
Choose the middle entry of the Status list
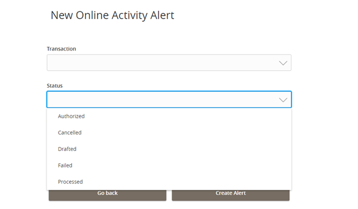(x=169, y=149)
